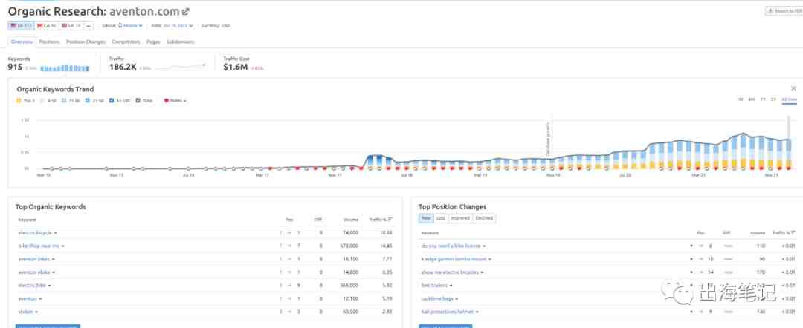Expand dropdown arrow beside bike shop near me

(63, 246)
